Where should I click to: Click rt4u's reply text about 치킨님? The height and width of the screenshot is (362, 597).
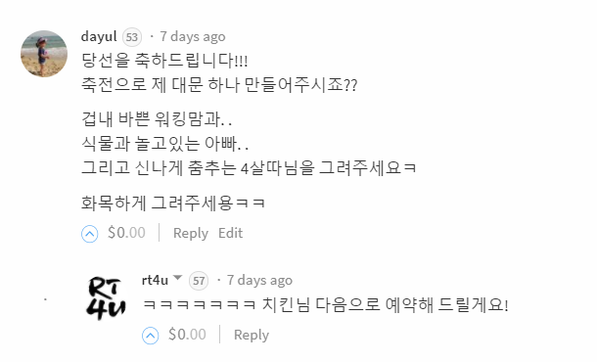tap(326, 304)
